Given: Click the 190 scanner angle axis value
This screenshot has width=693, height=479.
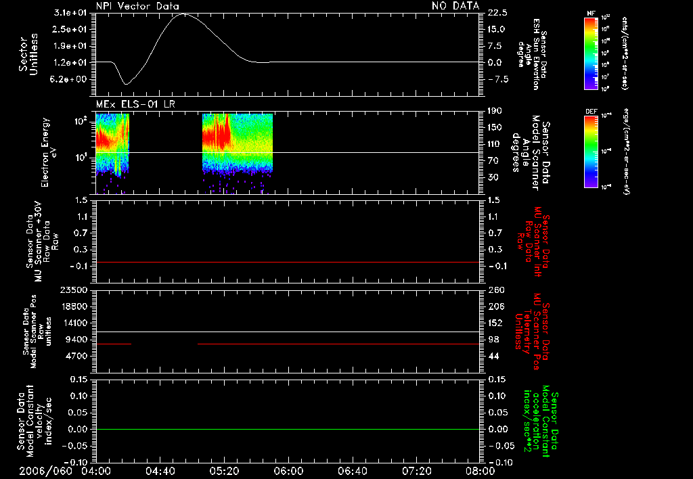Looking at the screenshot, I should tap(495, 111).
